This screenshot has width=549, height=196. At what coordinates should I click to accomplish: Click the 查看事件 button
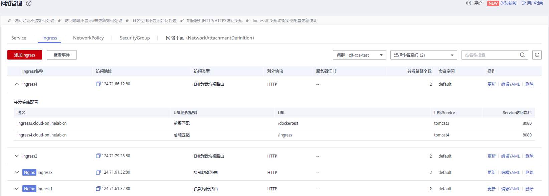click(62, 55)
